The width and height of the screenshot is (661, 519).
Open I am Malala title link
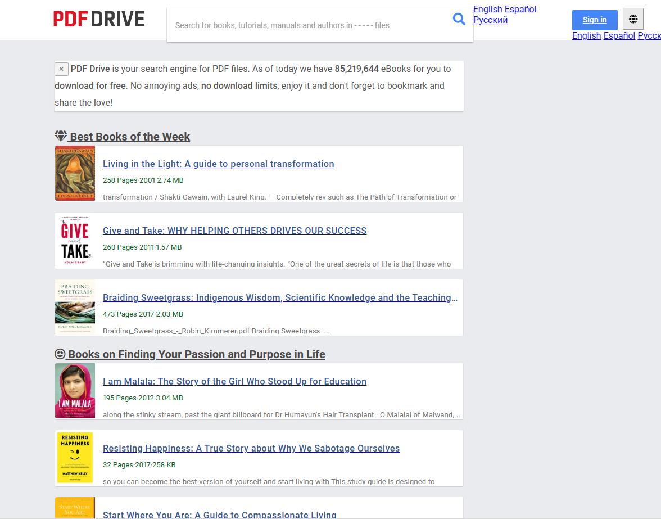235,382
